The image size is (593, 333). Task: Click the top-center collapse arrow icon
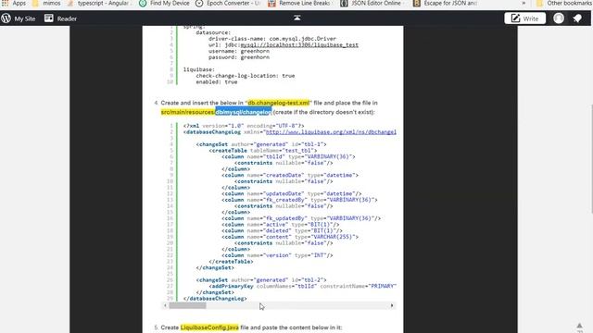pos(297,18)
